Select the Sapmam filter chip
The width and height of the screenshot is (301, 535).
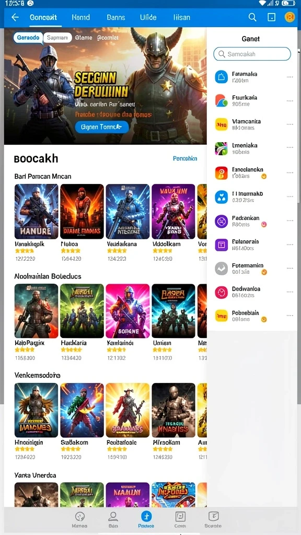point(57,38)
